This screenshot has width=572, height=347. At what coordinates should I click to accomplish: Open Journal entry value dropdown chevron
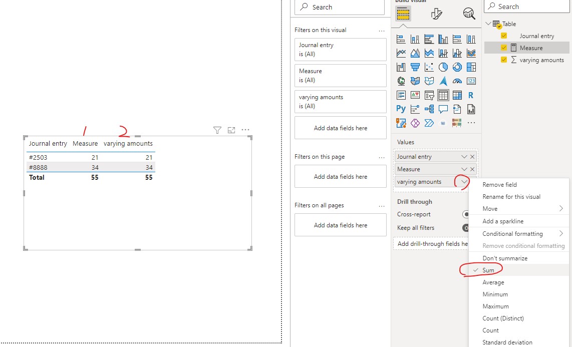pos(464,157)
